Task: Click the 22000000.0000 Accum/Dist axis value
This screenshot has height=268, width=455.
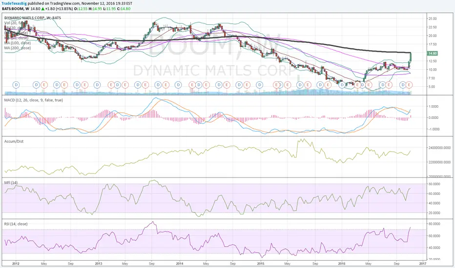Action: [439, 162]
